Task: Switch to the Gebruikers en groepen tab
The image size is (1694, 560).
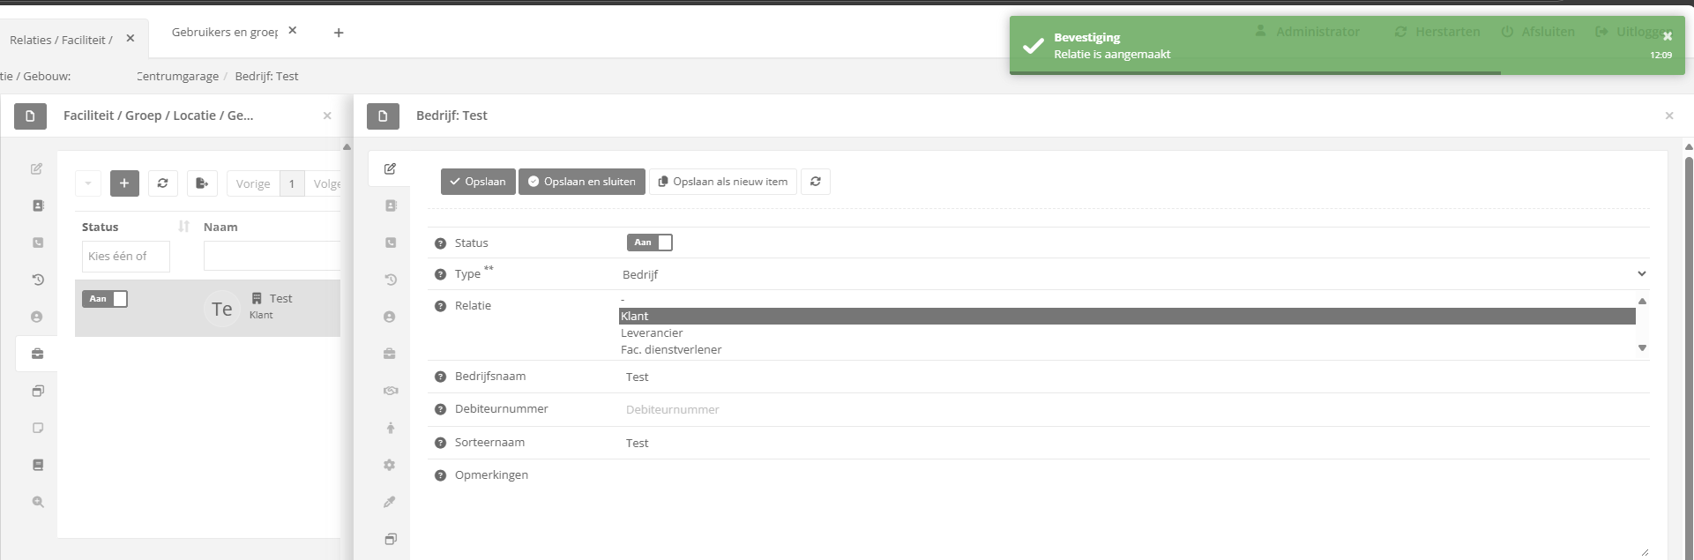Action: (x=224, y=32)
